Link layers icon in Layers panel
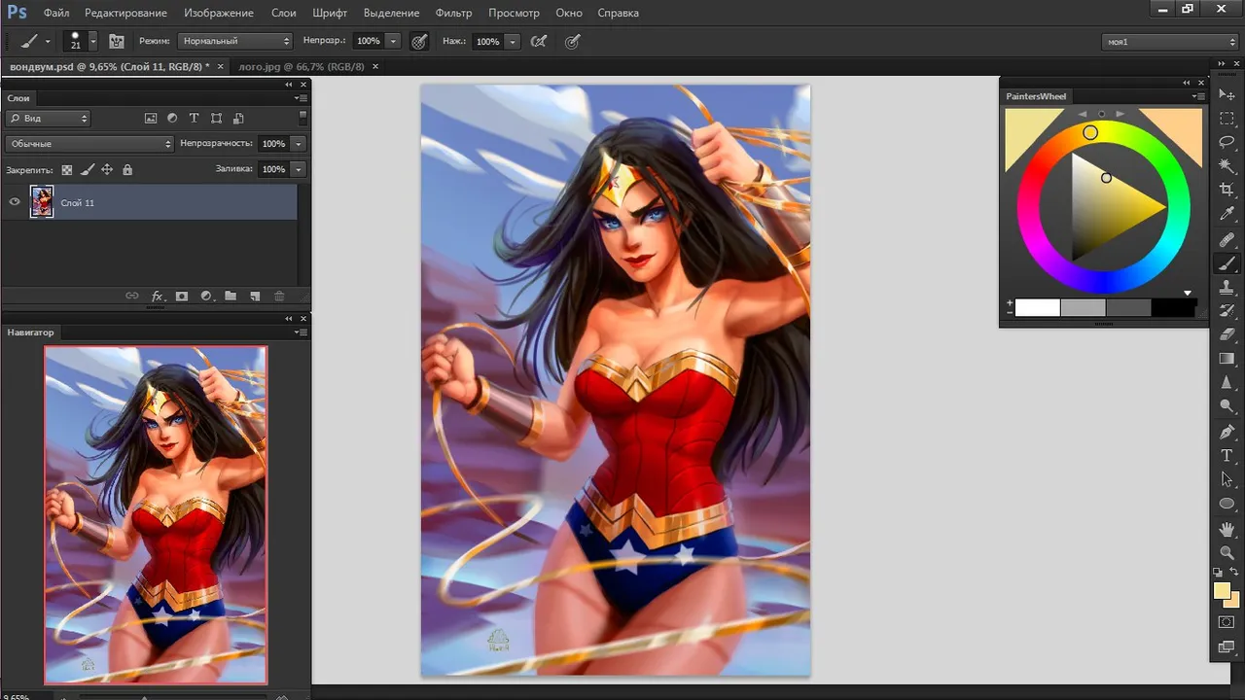1245x700 pixels. click(x=132, y=296)
